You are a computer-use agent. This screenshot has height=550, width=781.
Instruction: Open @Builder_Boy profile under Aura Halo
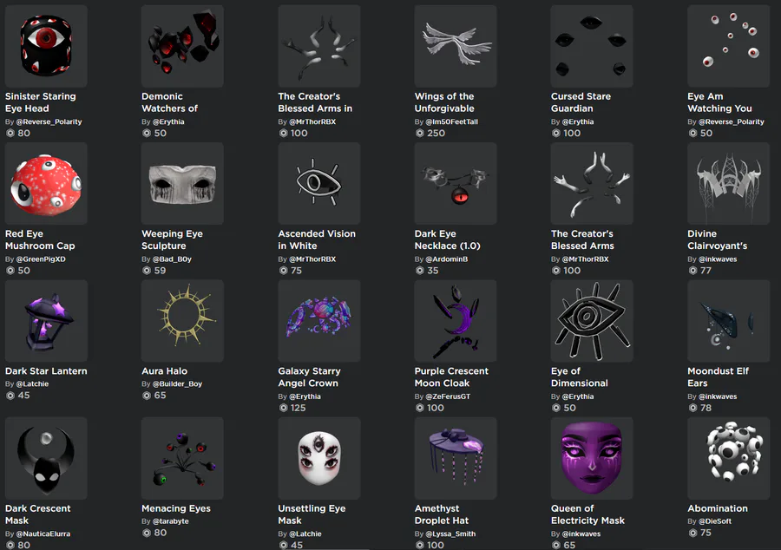click(x=177, y=383)
